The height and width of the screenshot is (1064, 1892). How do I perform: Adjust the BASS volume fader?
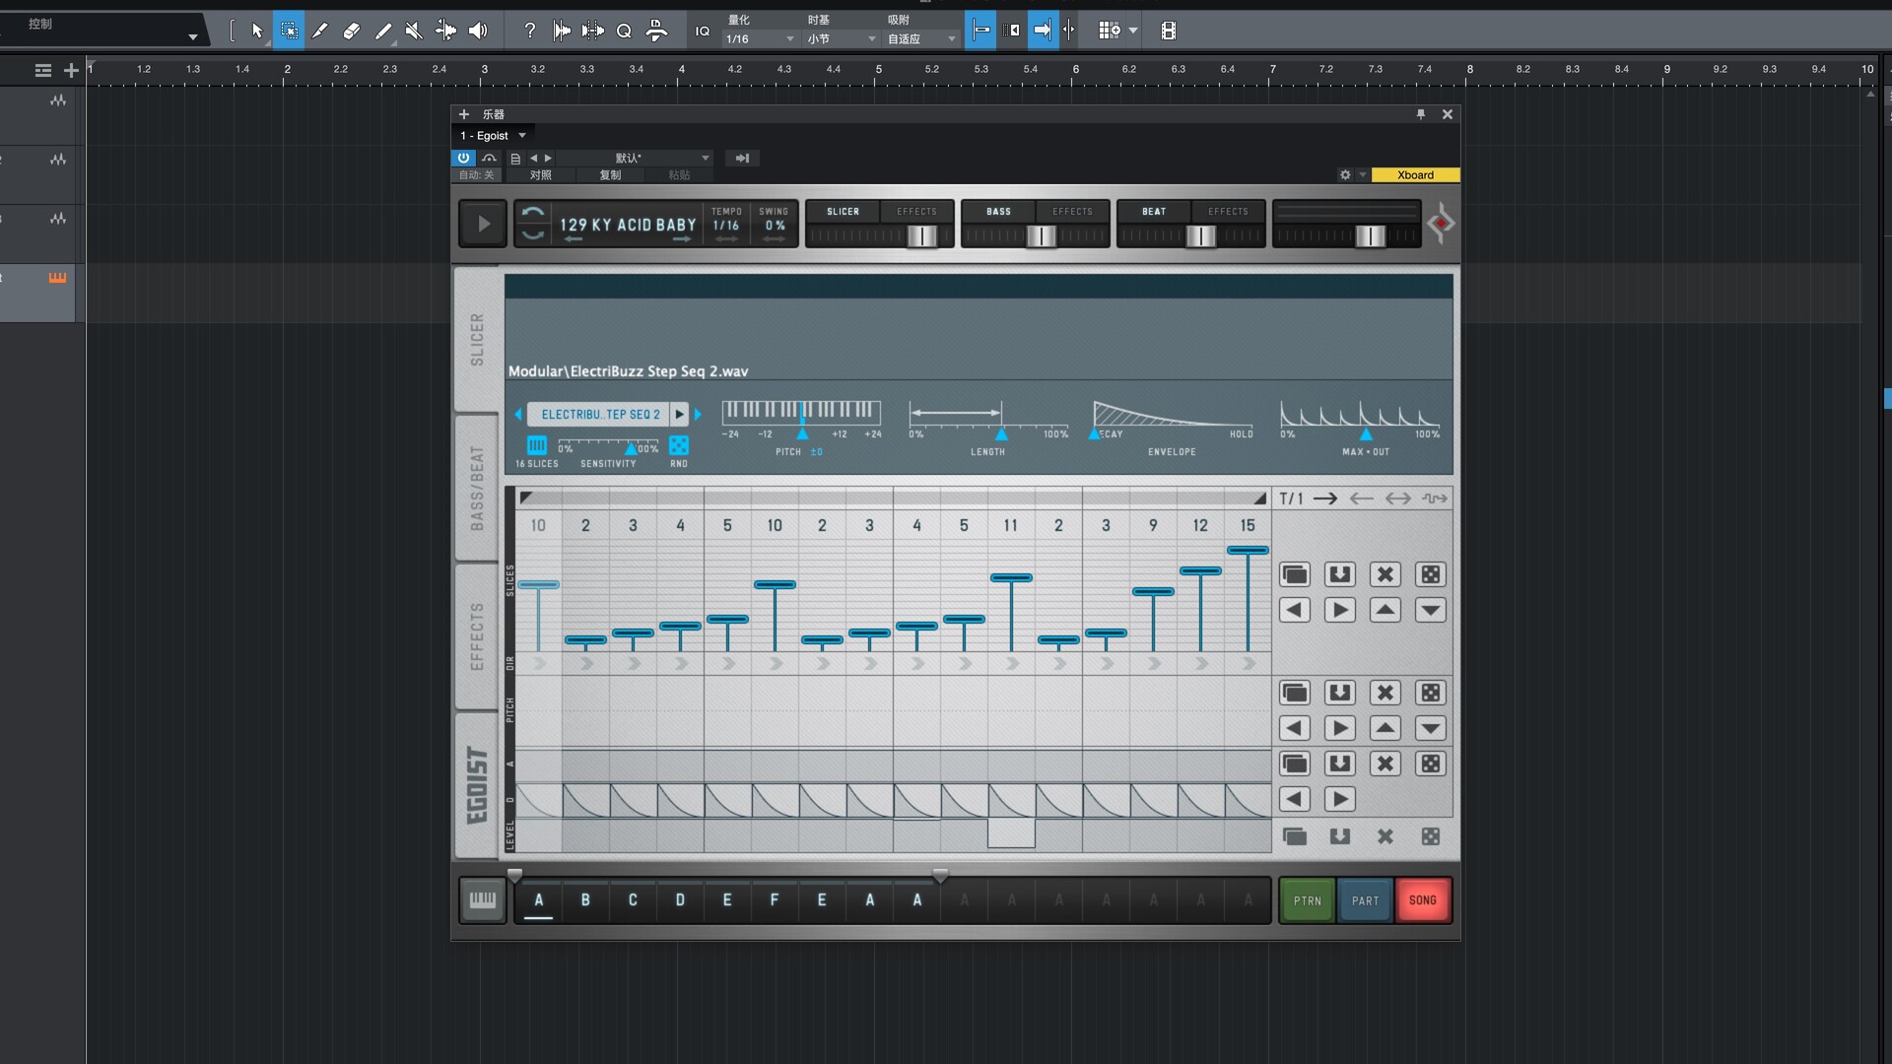(x=1042, y=235)
